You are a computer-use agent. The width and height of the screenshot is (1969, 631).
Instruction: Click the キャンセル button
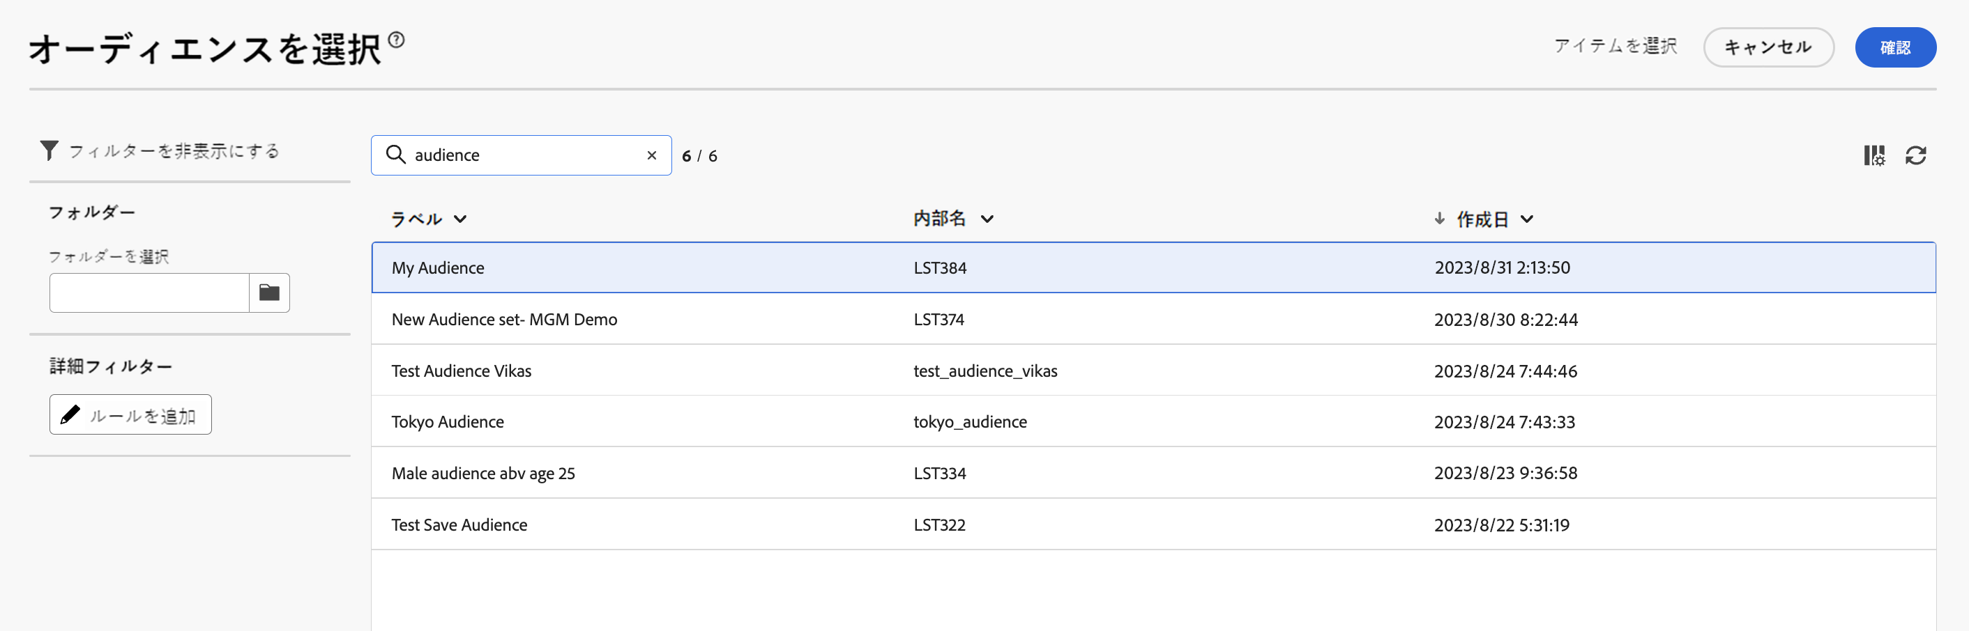pyautogui.click(x=1768, y=47)
